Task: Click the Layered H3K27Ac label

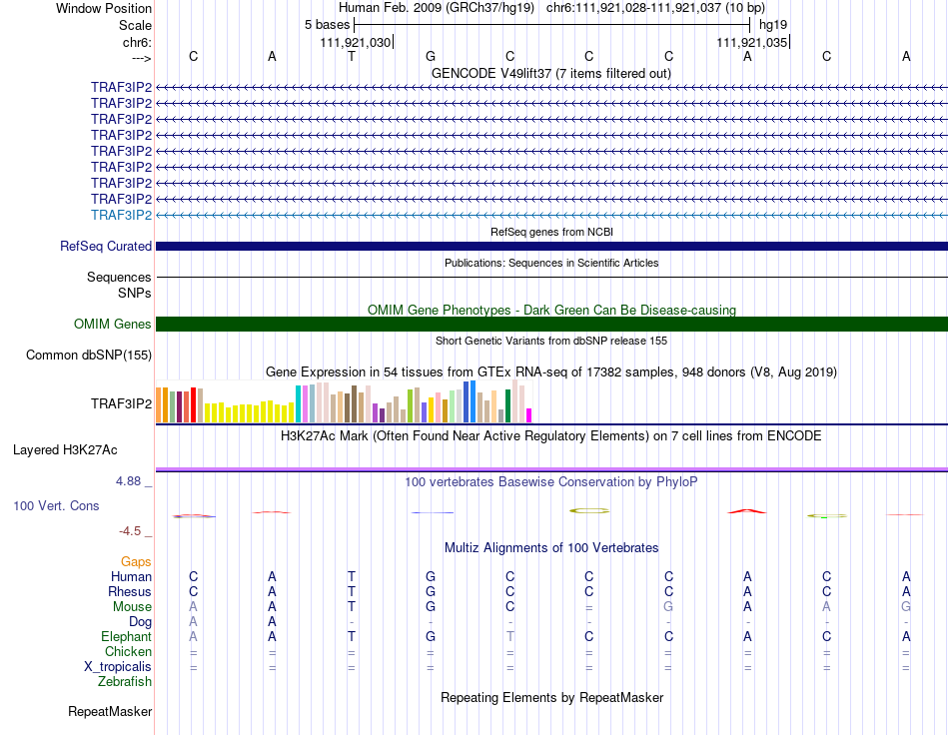Action: (65, 450)
